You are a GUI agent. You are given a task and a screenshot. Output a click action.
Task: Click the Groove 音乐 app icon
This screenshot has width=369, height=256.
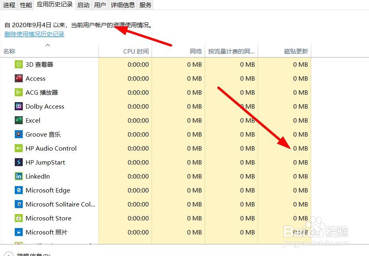pos(19,134)
